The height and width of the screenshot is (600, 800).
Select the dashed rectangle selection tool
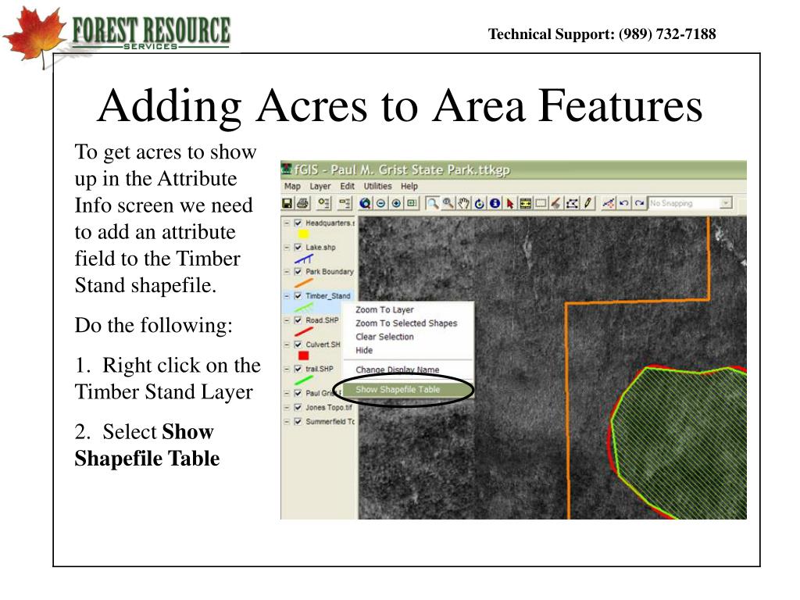click(541, 204)
